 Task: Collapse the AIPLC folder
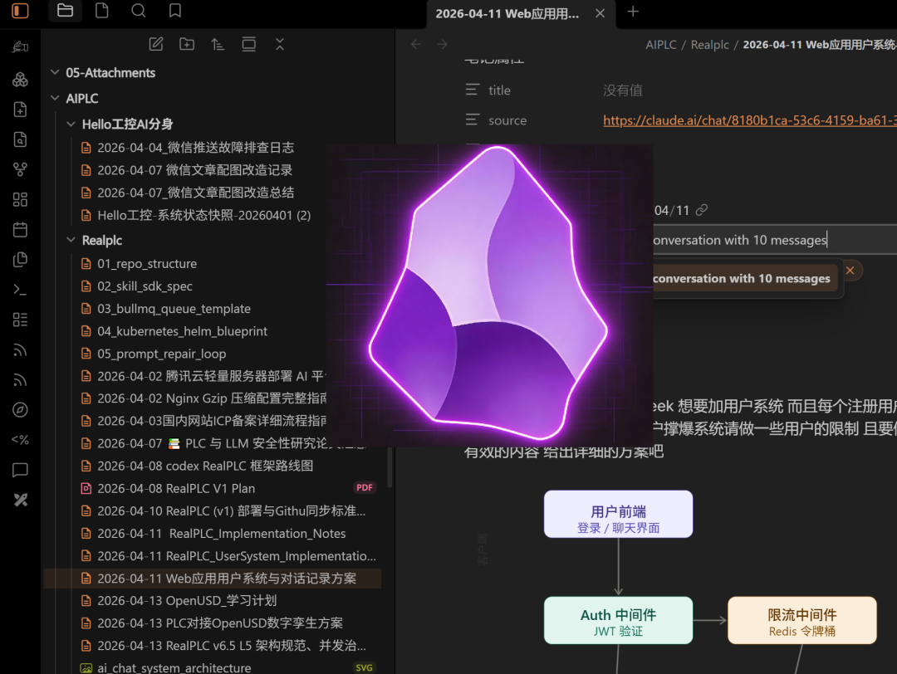click(x=55, y=98)
